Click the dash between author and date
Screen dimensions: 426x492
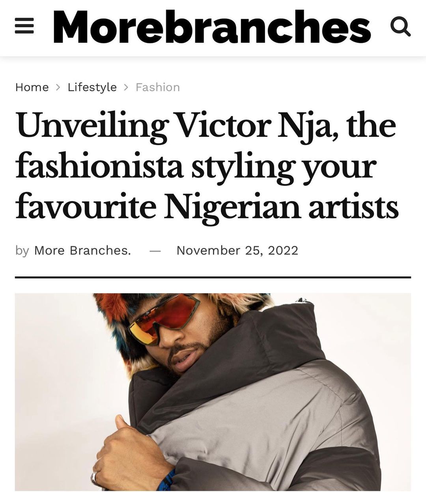pos(155,251)
